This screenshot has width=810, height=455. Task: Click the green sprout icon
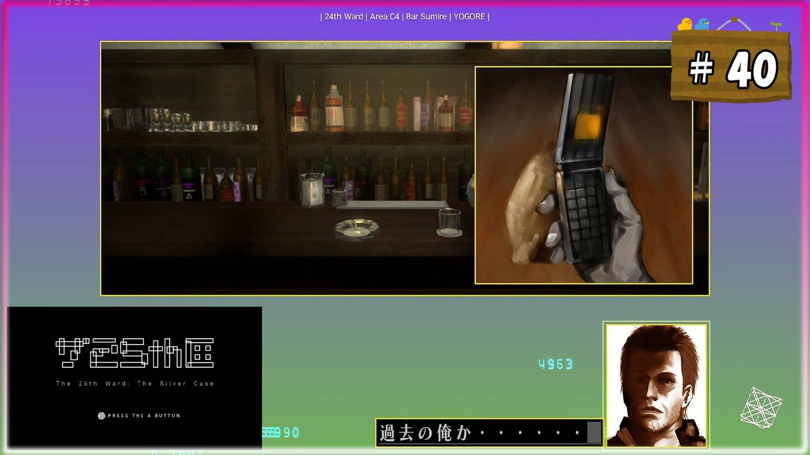[776, 26]
